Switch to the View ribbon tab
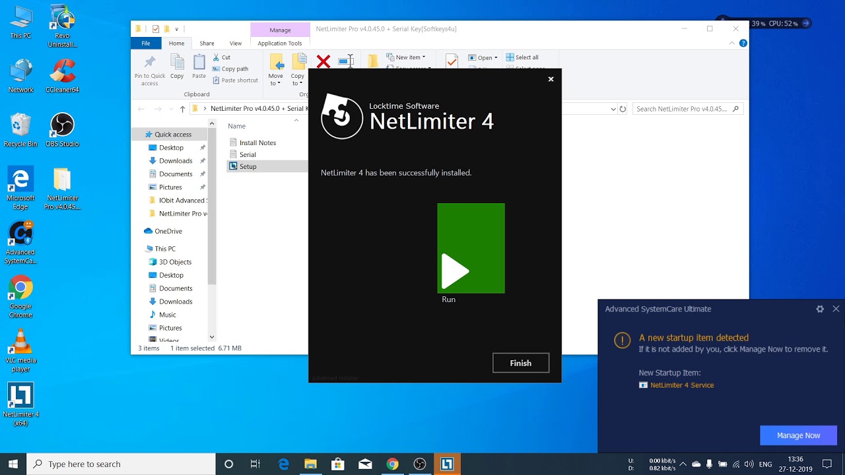Screen dimensions: 845x475 coord(236,44)
